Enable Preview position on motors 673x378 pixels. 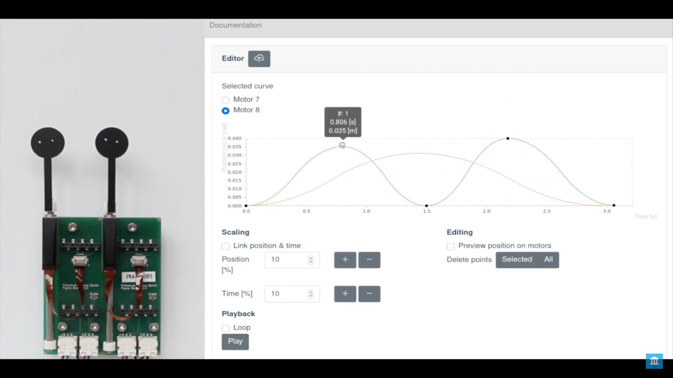(x=451, y=246)
